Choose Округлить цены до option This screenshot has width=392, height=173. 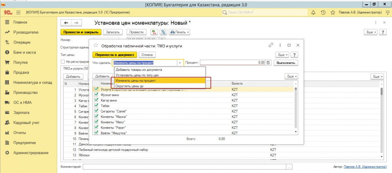[160, 86]
